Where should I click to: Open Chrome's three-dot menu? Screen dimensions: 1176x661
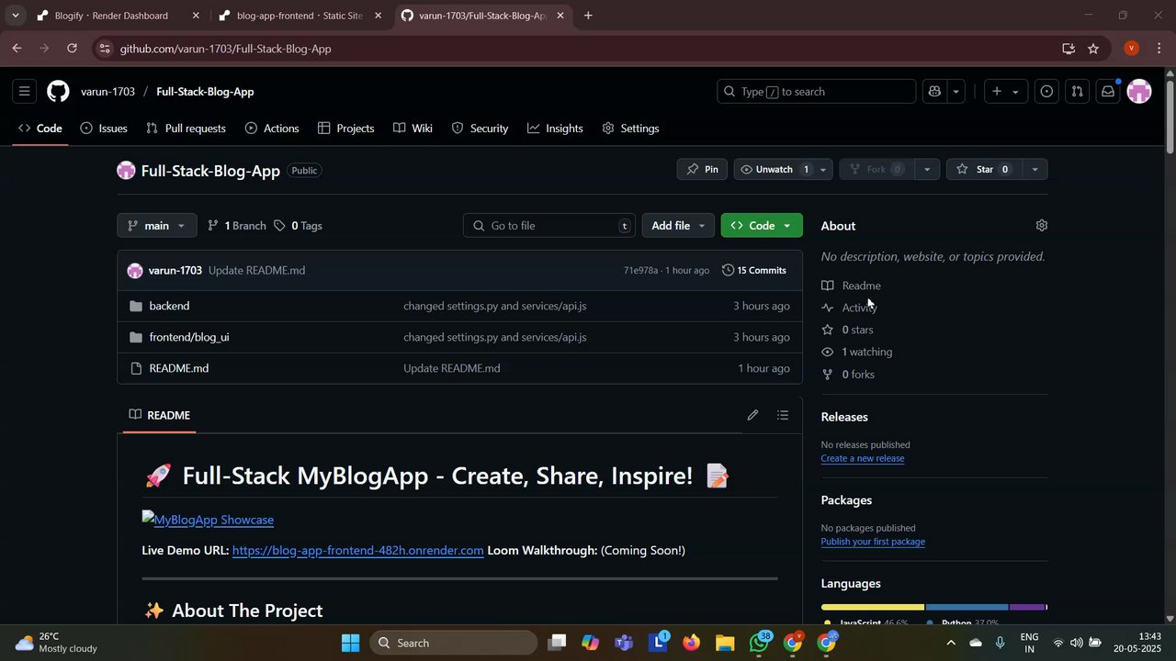(1159, 49)
